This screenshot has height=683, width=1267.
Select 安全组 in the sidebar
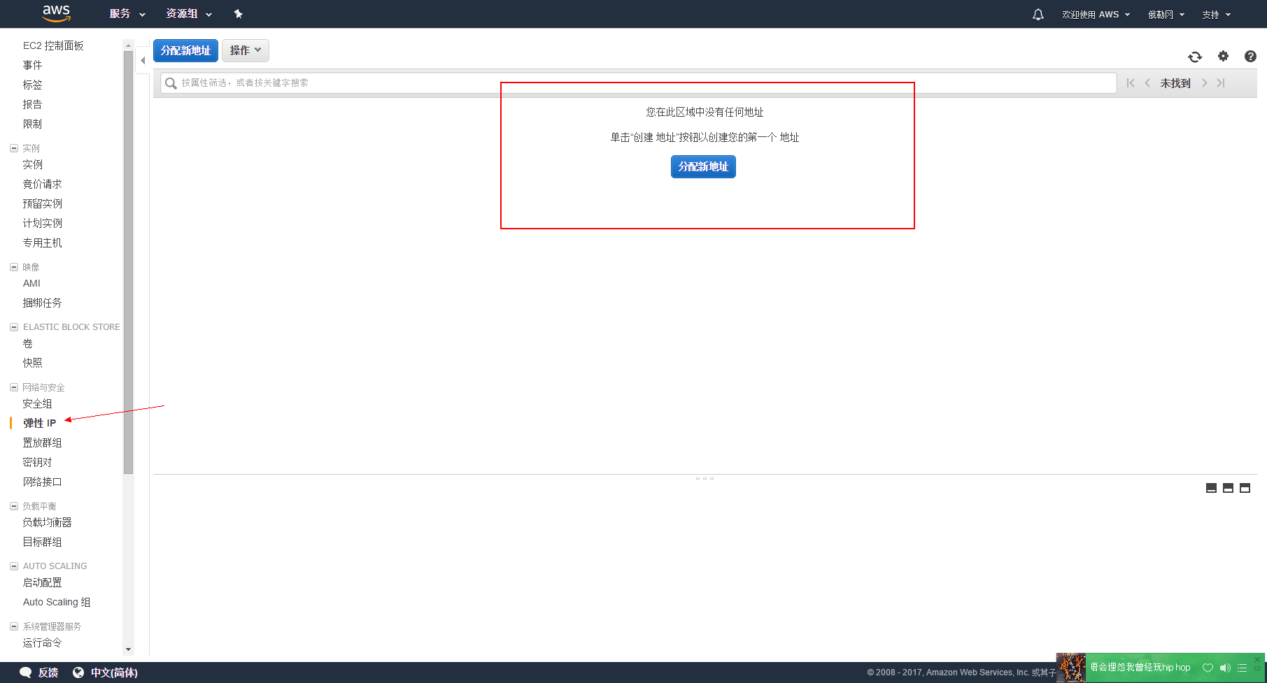(x=37, y=403)
